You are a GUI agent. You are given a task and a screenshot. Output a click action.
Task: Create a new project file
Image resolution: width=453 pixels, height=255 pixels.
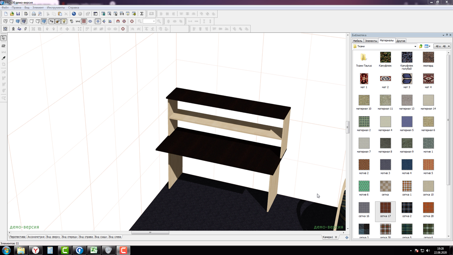[6, 14]
